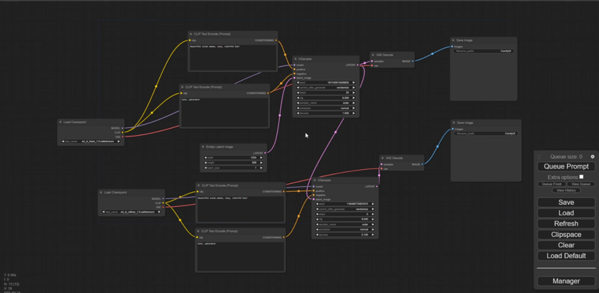Click images input port of lower Save Image
Image resolution: width=599 pixels, height=293 pixels.
tap(453, 129)
